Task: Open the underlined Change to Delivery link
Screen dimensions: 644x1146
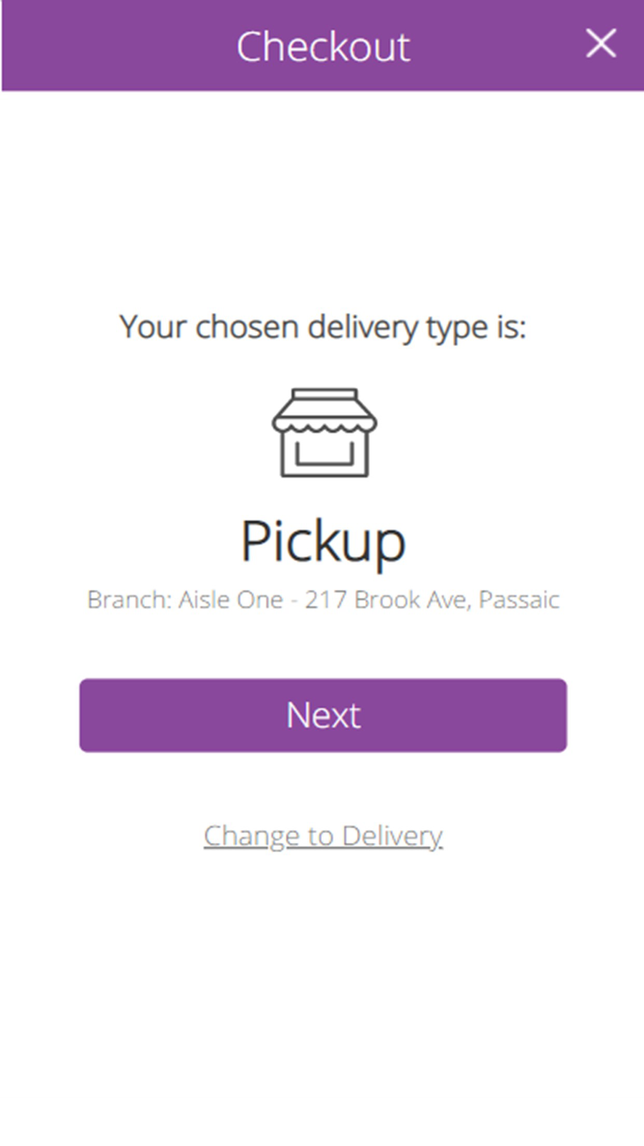Action: [323, 836]
